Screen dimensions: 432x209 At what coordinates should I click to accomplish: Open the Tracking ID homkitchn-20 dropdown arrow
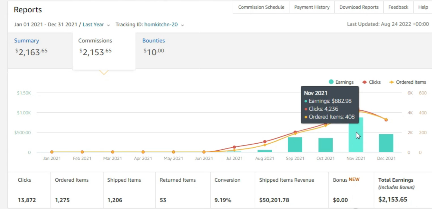point(183,25)
